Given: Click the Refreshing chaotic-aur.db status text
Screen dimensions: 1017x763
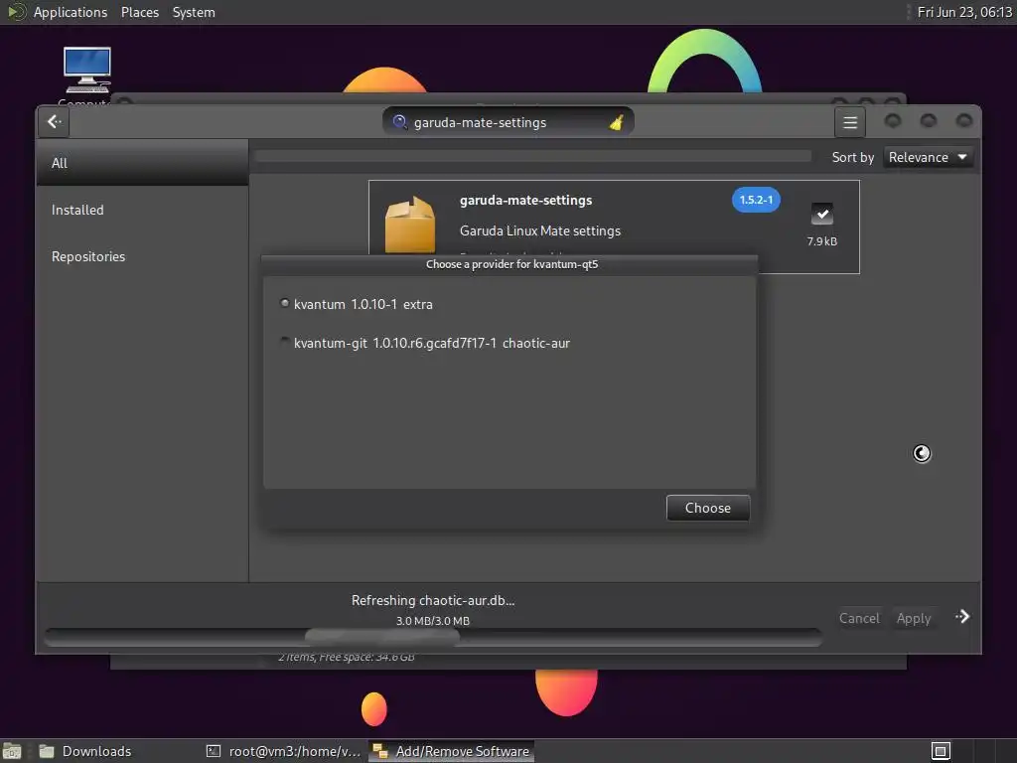Looking at the screenshot, I should pyautogui.click(x=433, y=600).
